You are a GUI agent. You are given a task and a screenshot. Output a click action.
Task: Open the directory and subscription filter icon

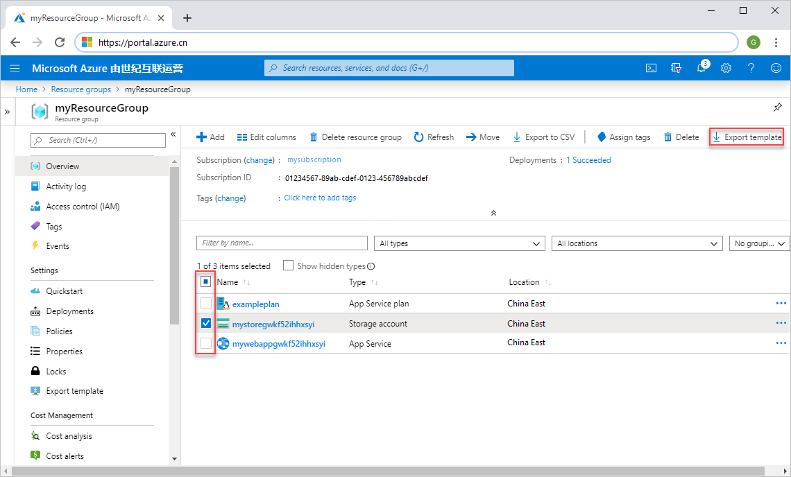click(676, 68)
